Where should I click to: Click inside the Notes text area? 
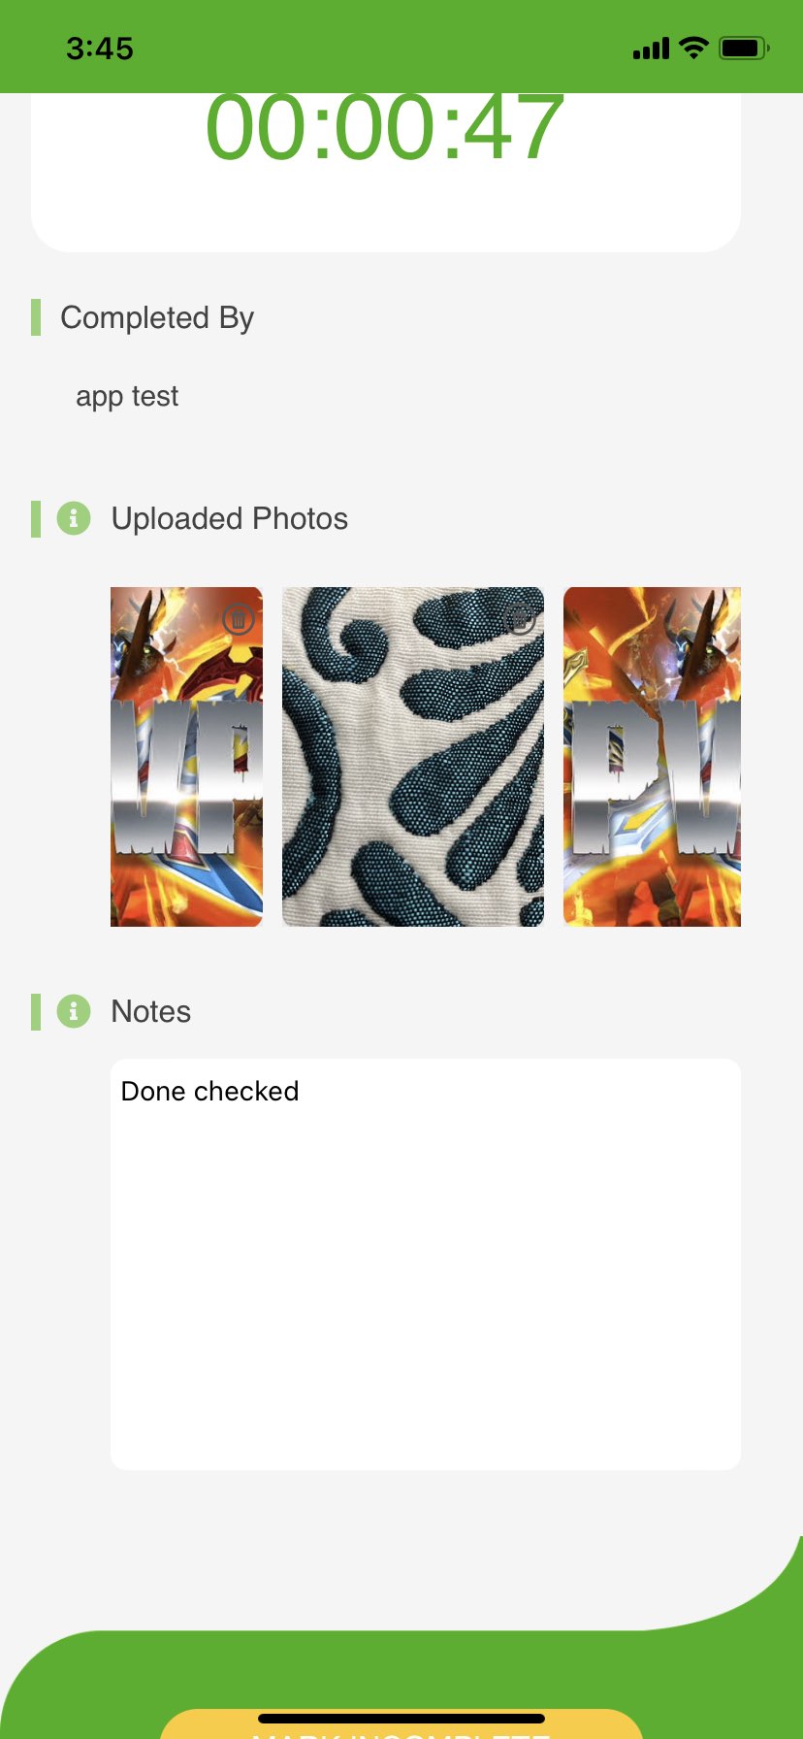click(x=426, y=1264)
